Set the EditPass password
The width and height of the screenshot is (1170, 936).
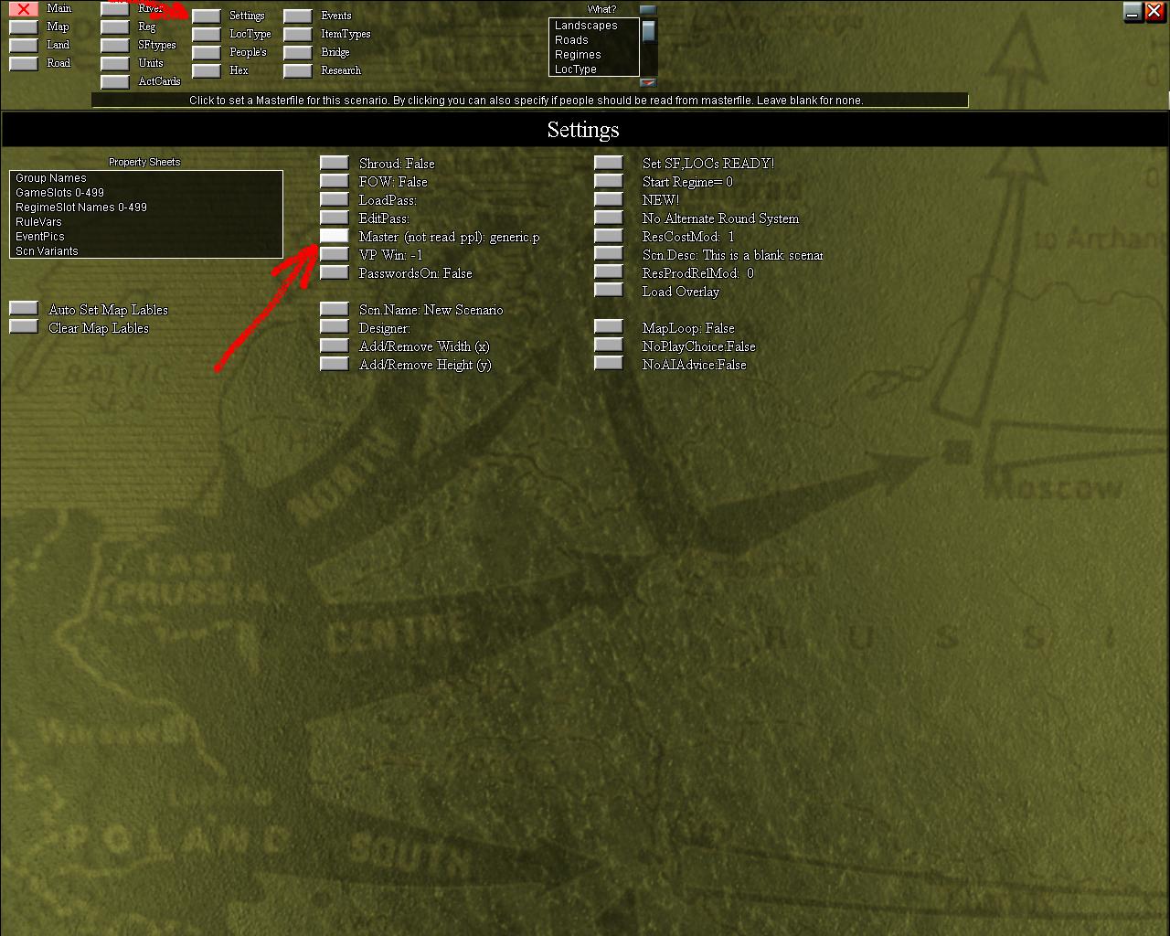click(335, 218)
